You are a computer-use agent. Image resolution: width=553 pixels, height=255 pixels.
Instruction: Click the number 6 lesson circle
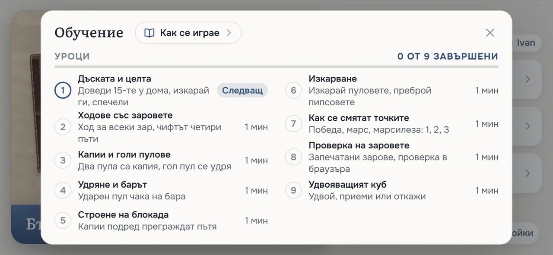point(293,91)
